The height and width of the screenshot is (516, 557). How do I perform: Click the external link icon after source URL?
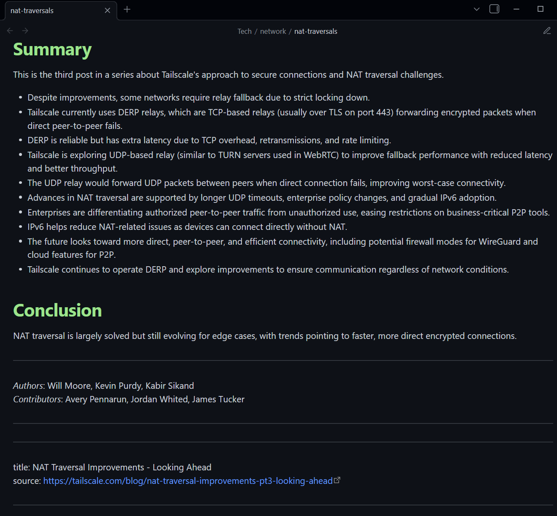coord(337,480)
